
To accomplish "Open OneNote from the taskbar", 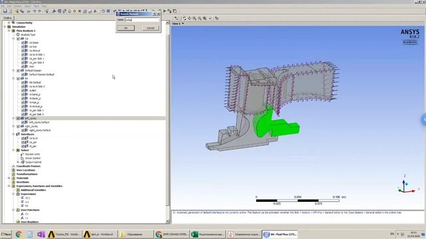I will pyautogui.click(x=41, y=234).
